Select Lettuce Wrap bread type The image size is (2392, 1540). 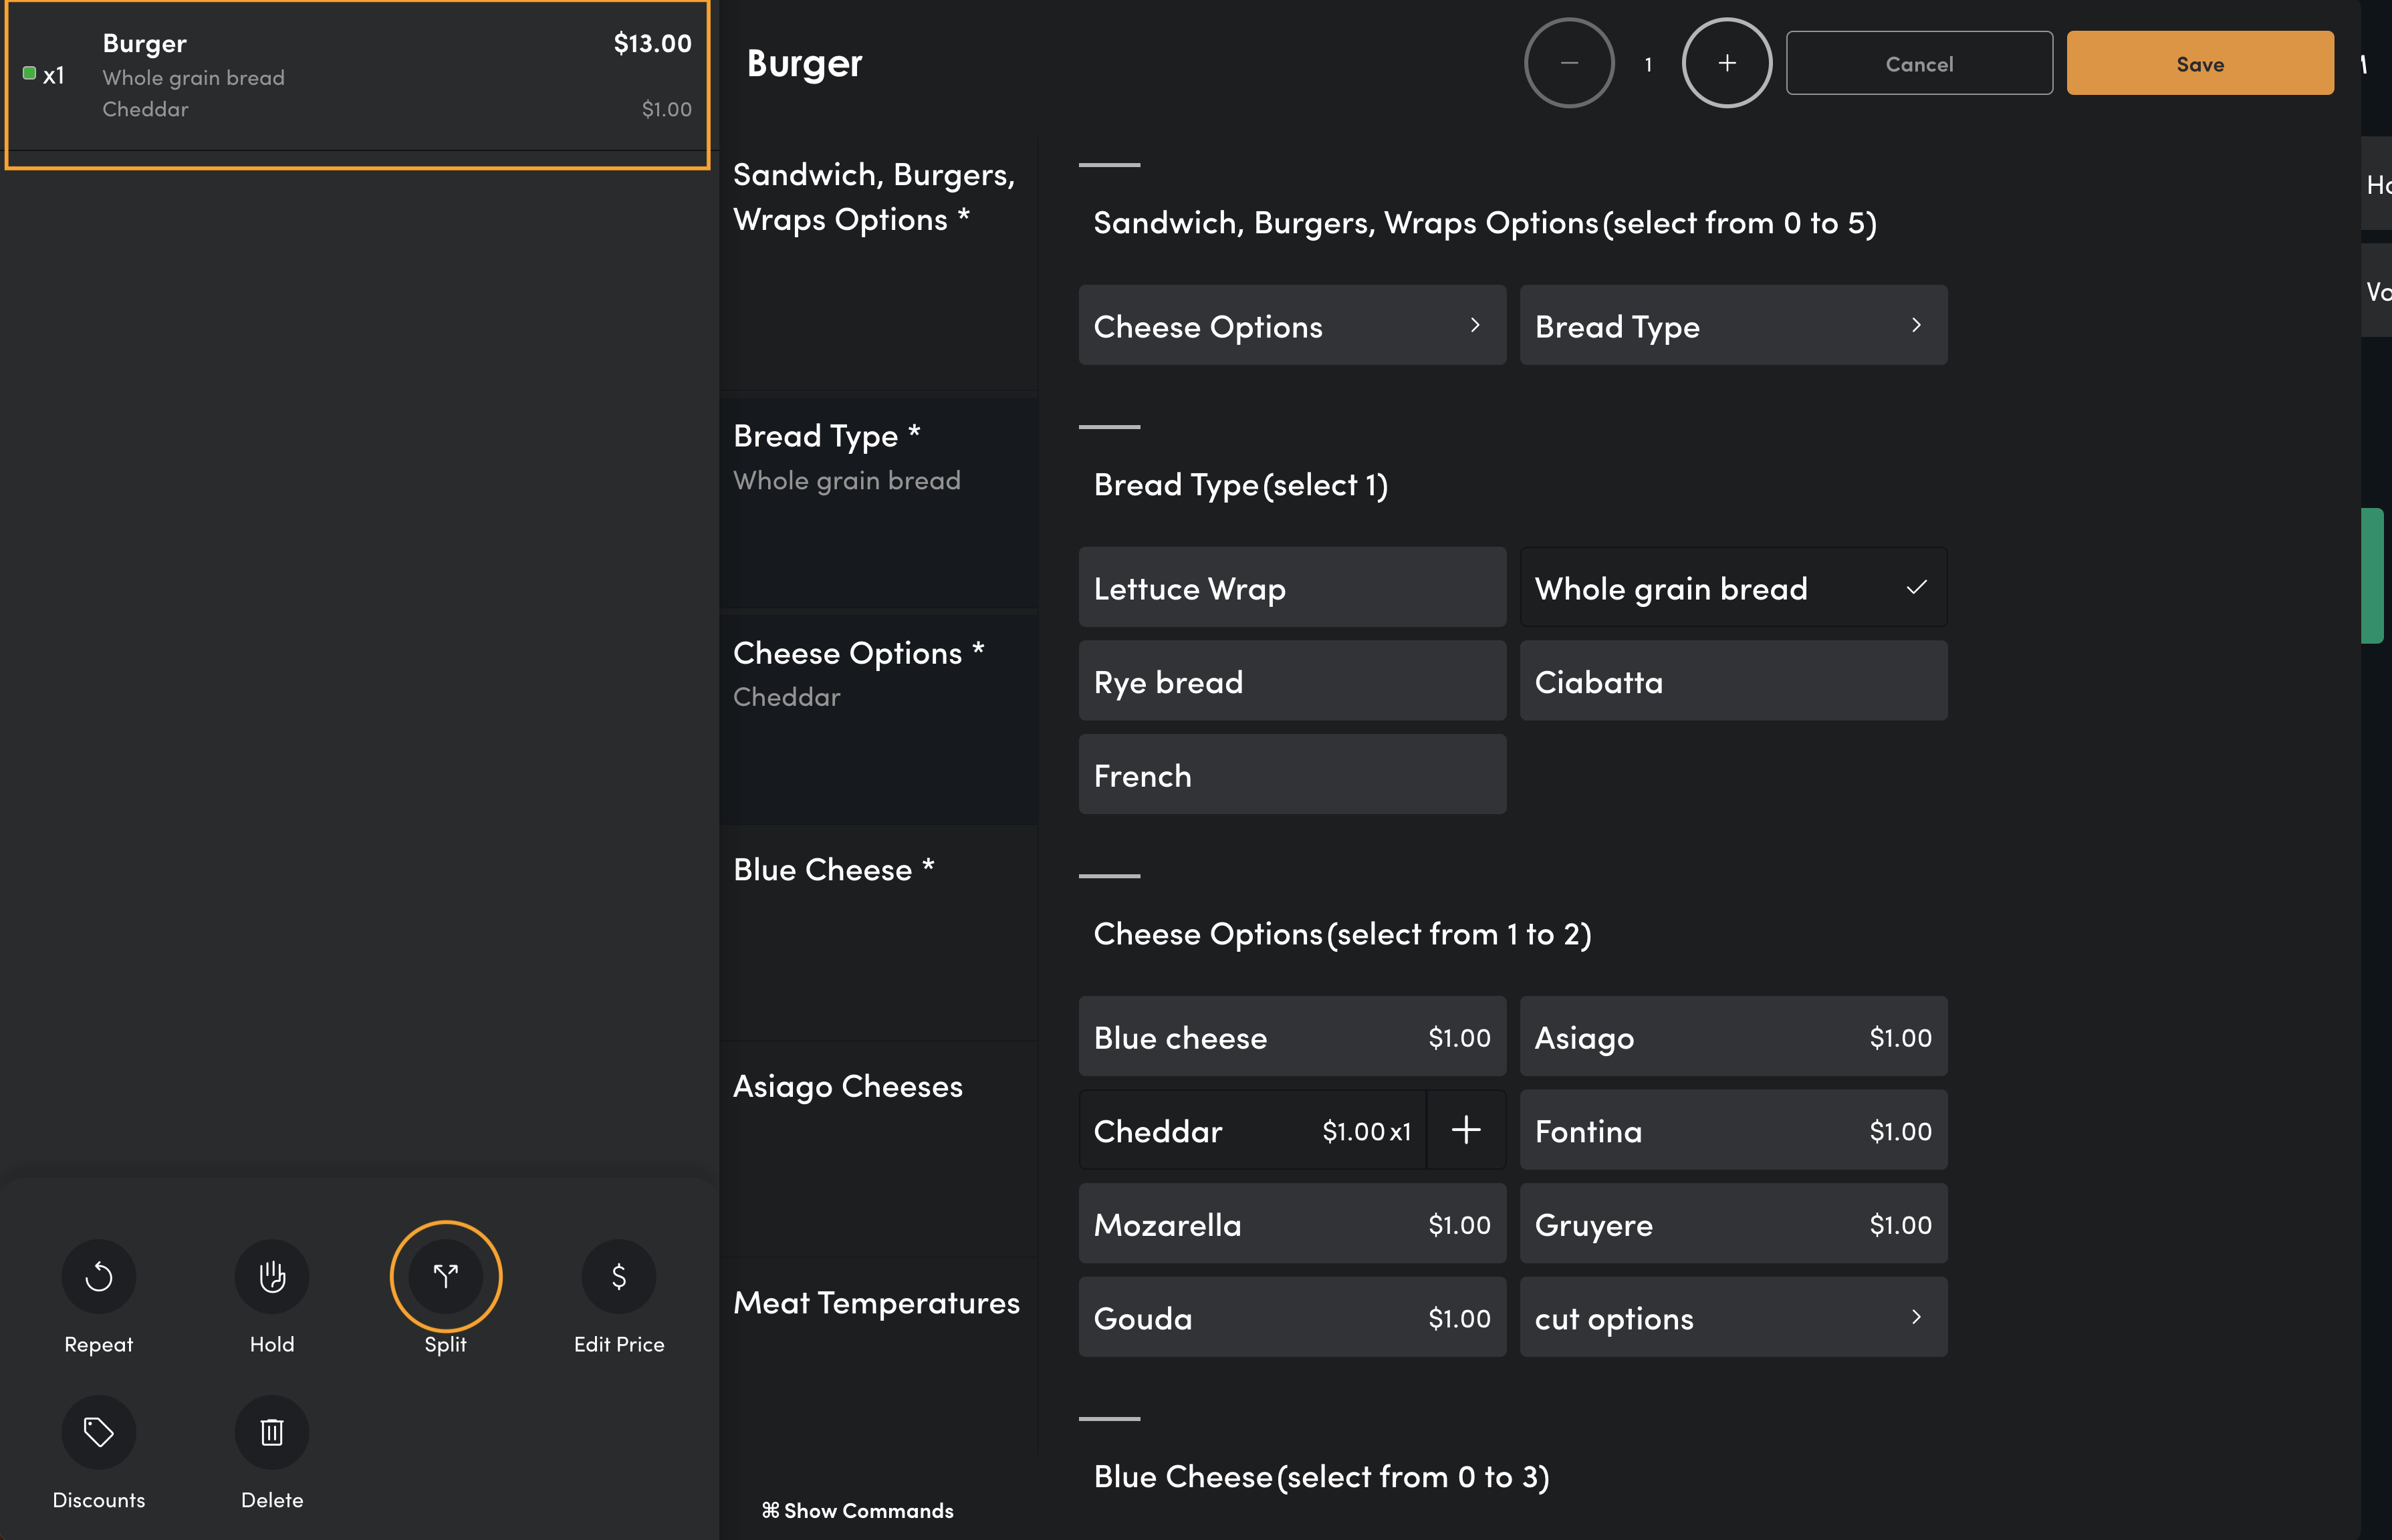tap(1292, 588)
